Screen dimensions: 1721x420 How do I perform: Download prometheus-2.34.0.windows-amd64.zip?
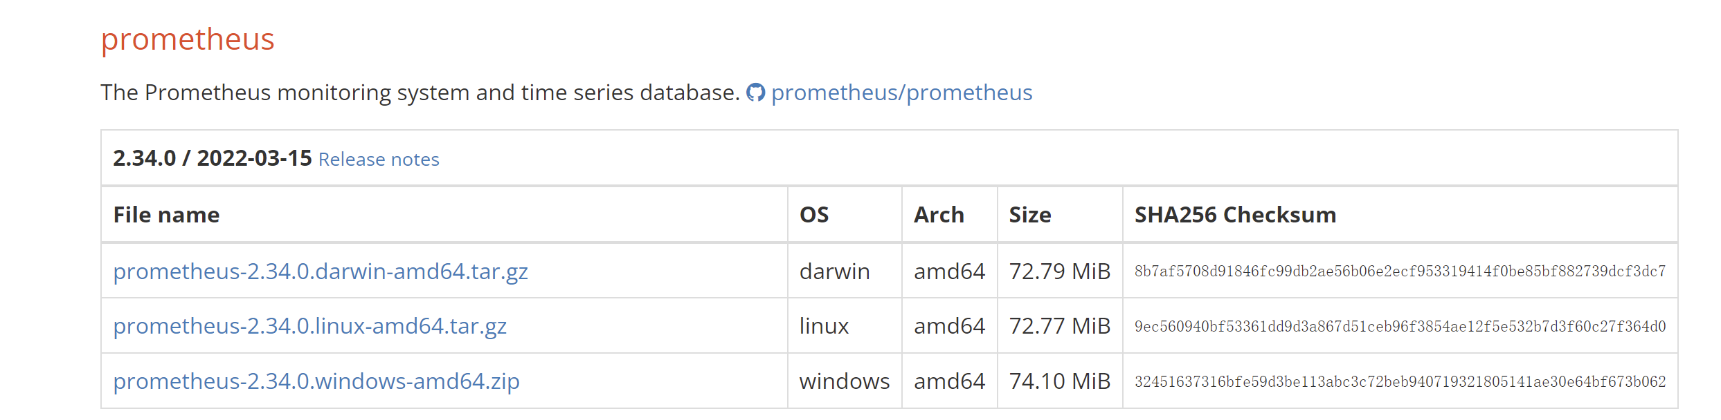316,381
